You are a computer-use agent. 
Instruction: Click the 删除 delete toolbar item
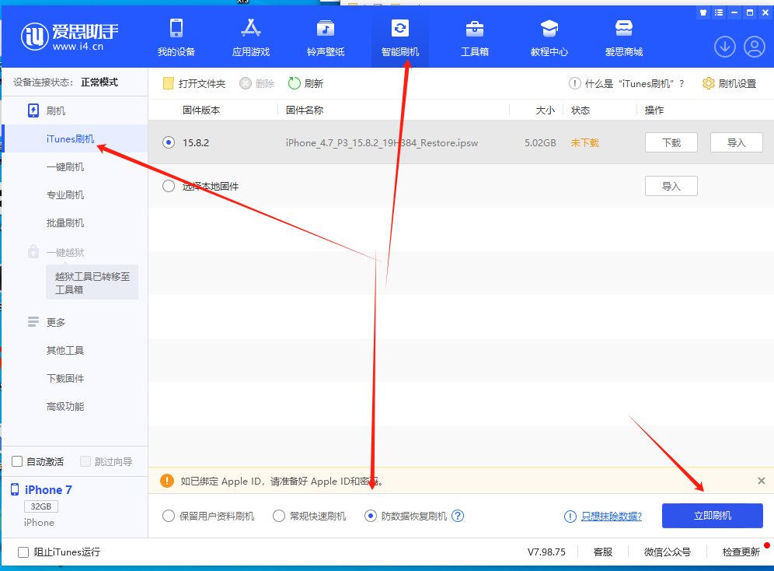[256, 83]
